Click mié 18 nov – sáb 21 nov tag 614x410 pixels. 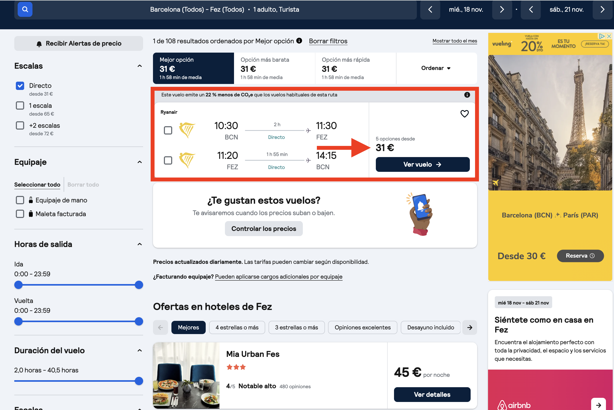pos(523,302)
